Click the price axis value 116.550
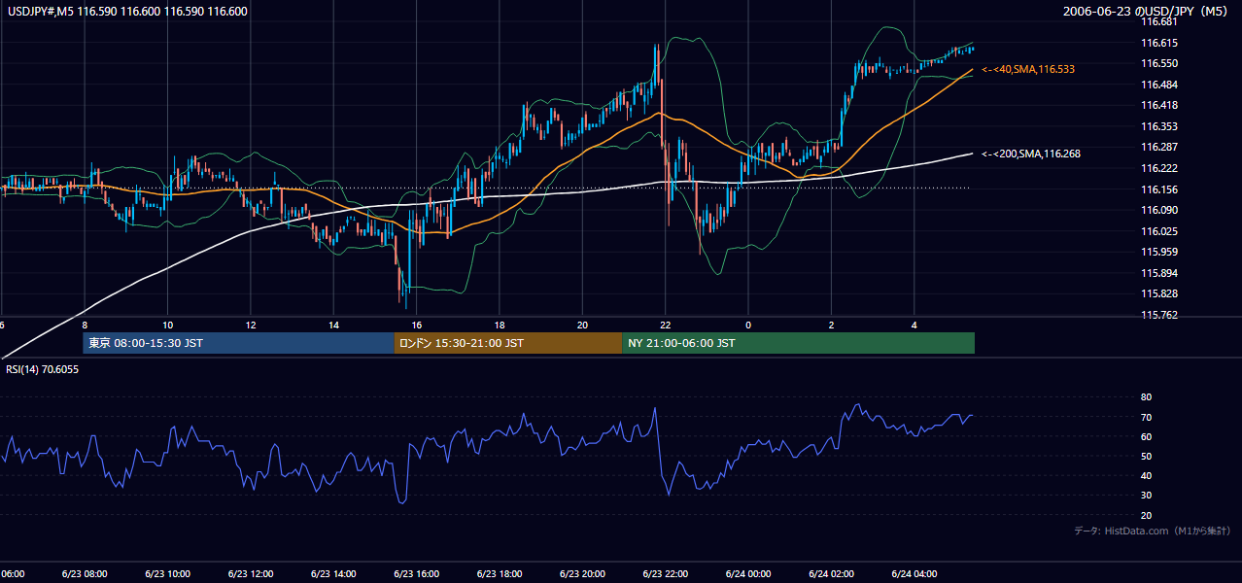The width and height of the screenshot is (1242, 583). click(1158, 63)
